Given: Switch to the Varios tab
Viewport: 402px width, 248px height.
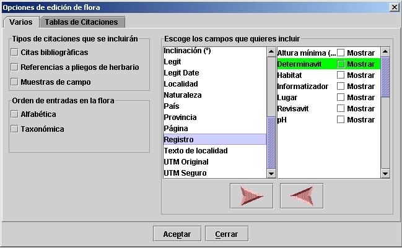Looking at the screenshot, I should (x=21, y=22).
